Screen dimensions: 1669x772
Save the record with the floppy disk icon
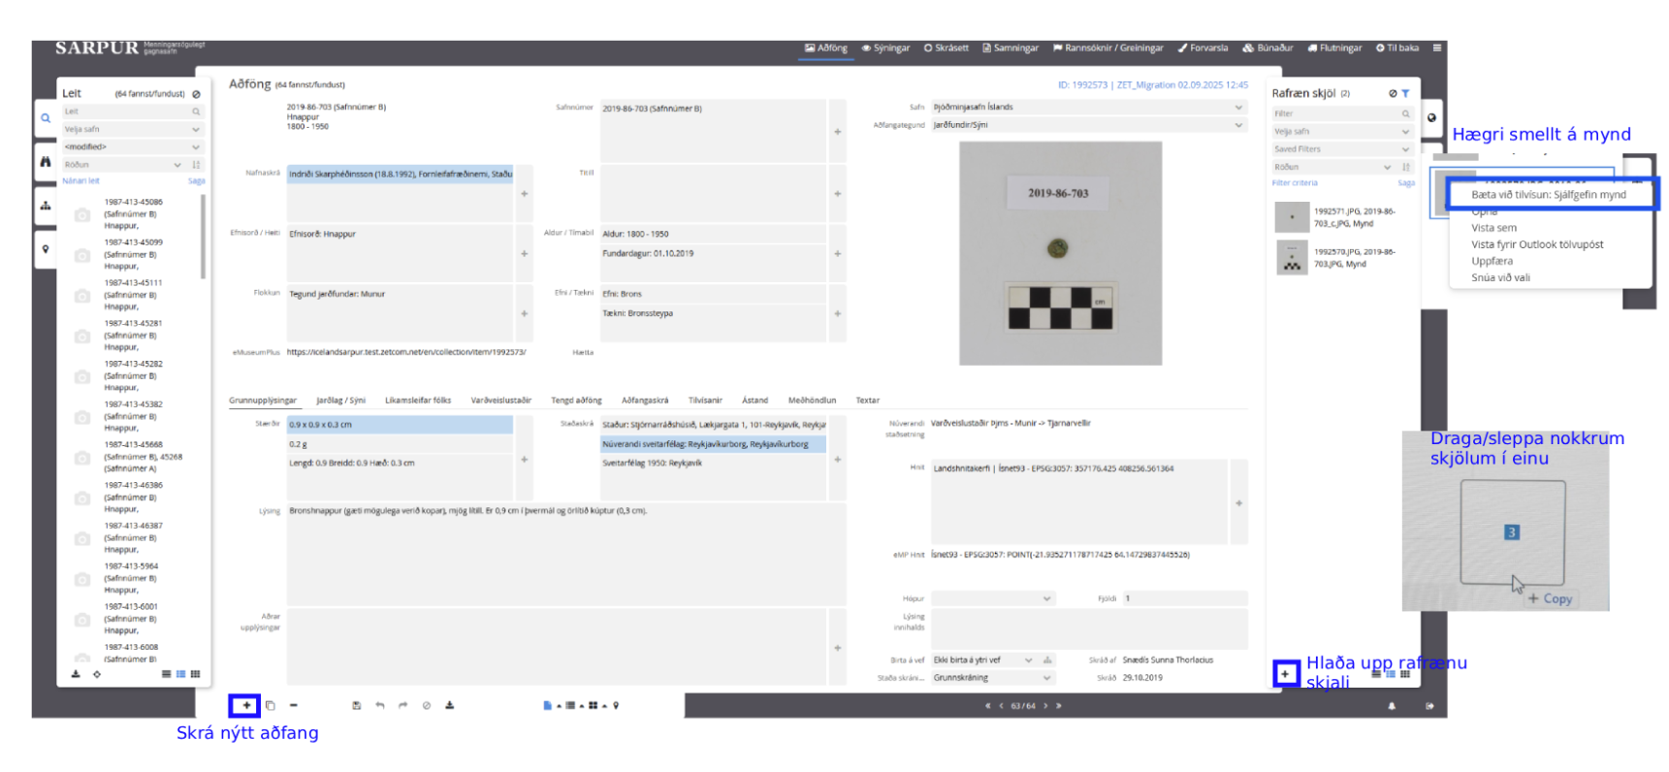click(357, 705)
